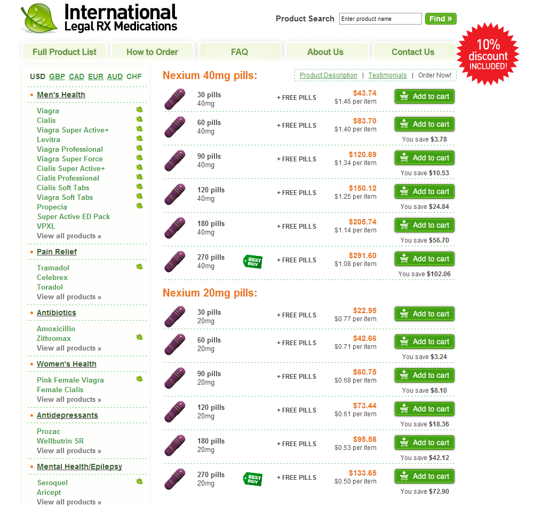Screen dimensions: 535x506
Task: Add 30 pills 20mg to cart
Action: (425, 314)
